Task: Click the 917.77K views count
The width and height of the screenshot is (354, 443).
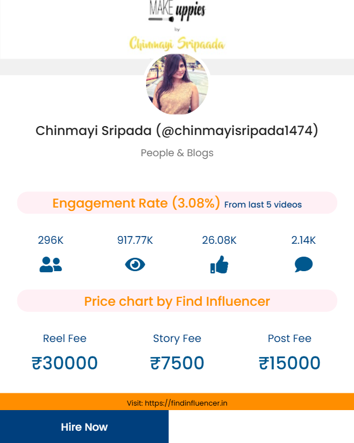Action: (135, 240)
